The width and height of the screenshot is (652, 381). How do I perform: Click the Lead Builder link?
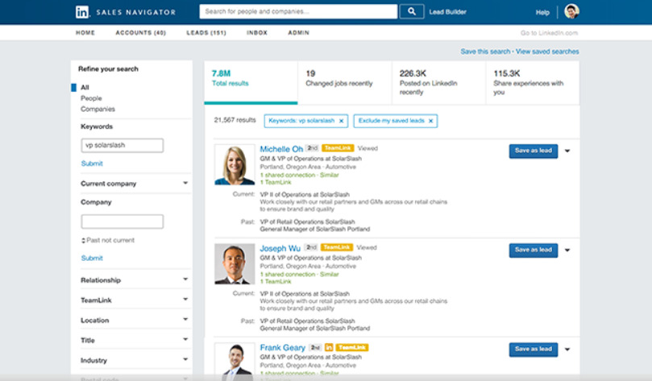point(447,12)
